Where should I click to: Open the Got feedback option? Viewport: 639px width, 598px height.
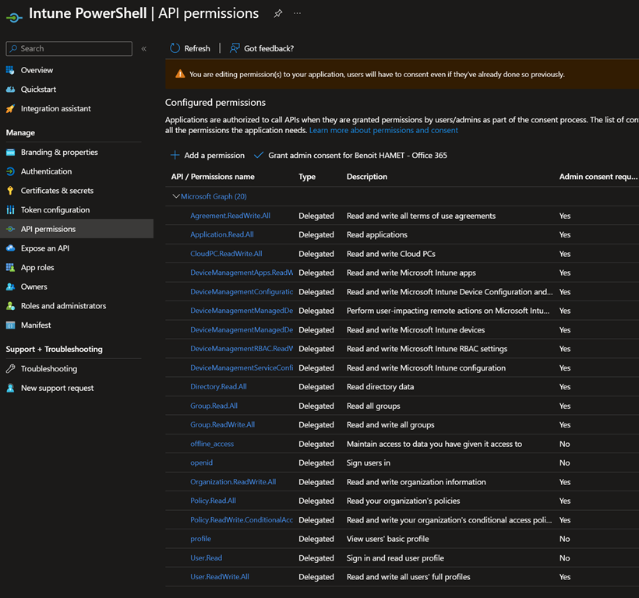click(x=261, y=48)
